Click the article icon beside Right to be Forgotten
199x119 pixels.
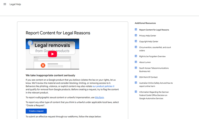click(136, 56)
